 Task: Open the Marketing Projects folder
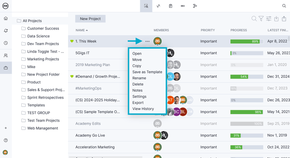point(40,59)
